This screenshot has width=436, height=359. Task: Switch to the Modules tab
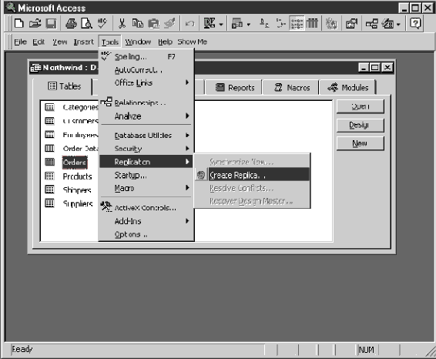point(348,88)
